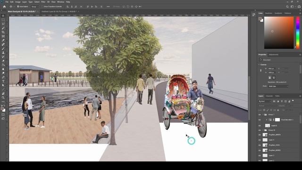Toggle the Auto-Select checkbox
This screenshot has height=170, width=302.
click(x=18, y=7)
